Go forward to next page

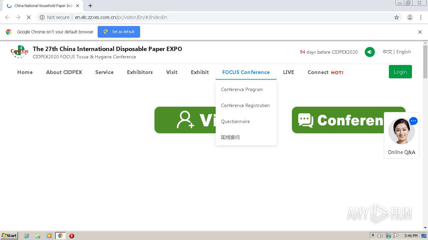pos(18,17)
